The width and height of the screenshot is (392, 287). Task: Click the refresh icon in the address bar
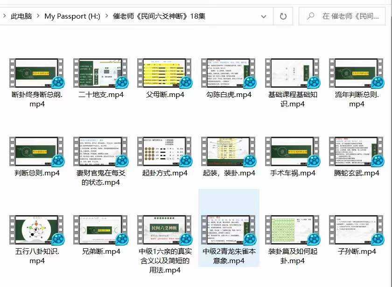pyautogui.click(x=283, y=16)
